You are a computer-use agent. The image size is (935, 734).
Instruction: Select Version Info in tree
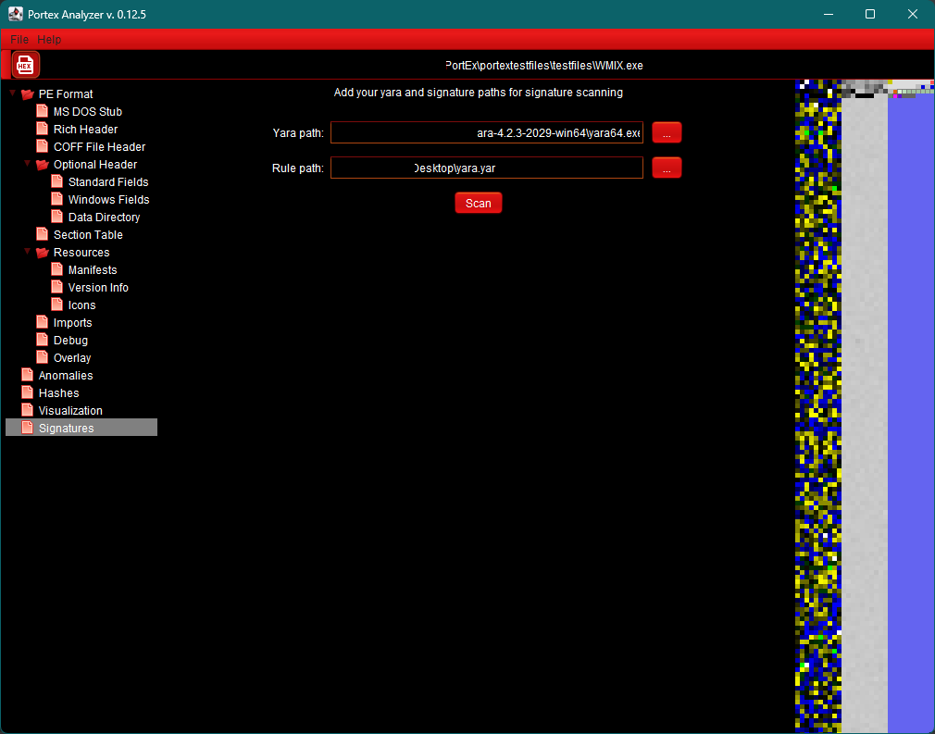(x=98, y=288)
